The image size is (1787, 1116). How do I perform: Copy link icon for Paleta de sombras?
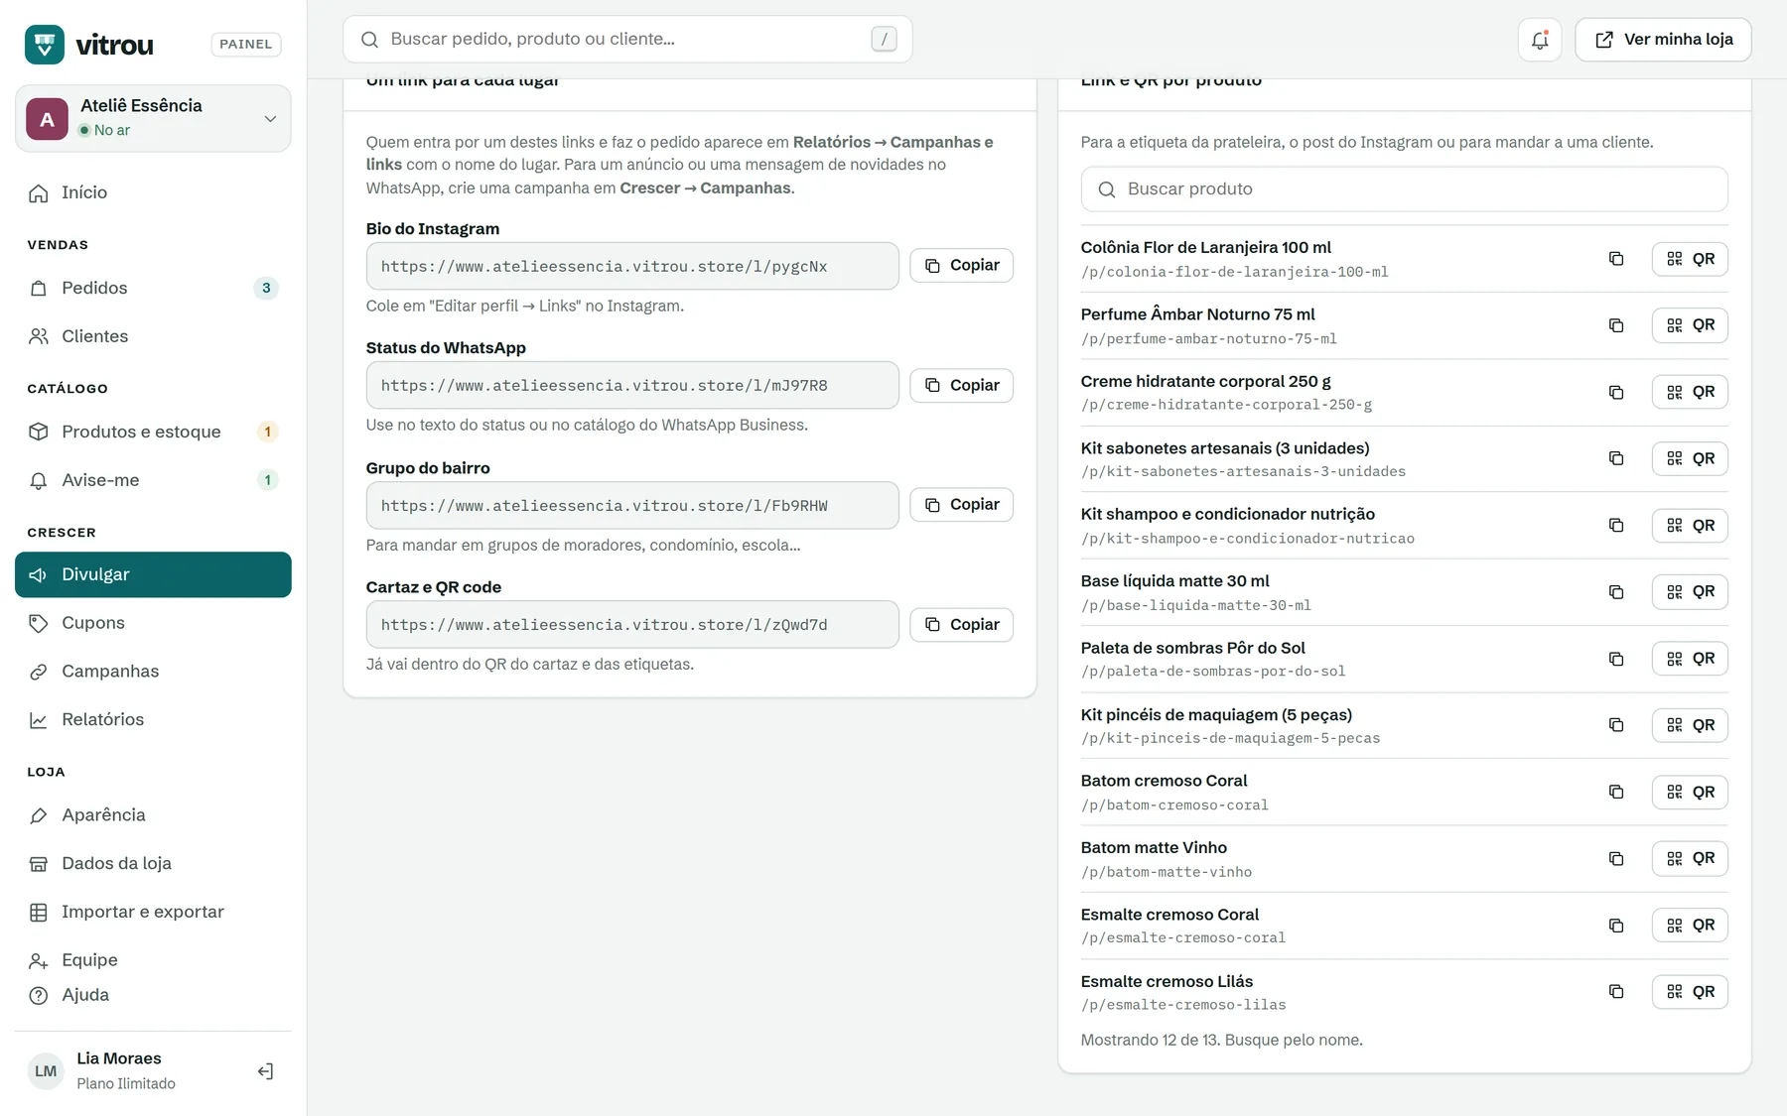pos(1616,659)
